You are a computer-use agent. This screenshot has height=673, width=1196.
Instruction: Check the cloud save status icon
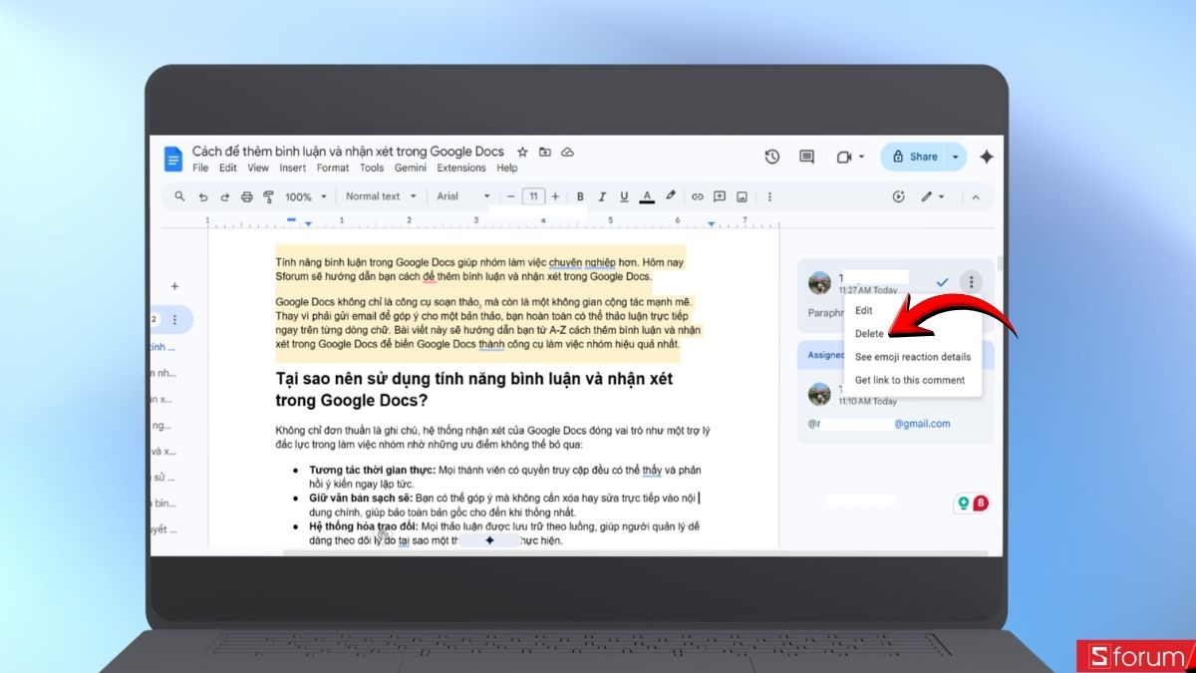point(567,152)
